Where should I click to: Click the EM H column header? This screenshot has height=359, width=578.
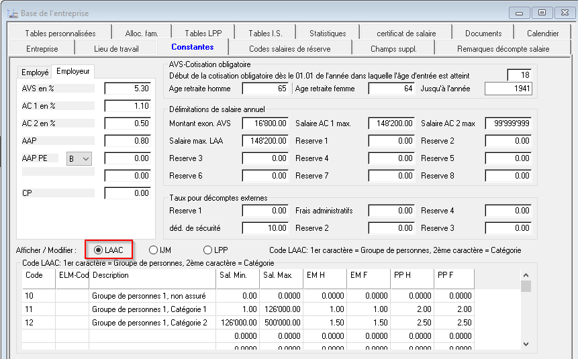(x=325, y=278)
